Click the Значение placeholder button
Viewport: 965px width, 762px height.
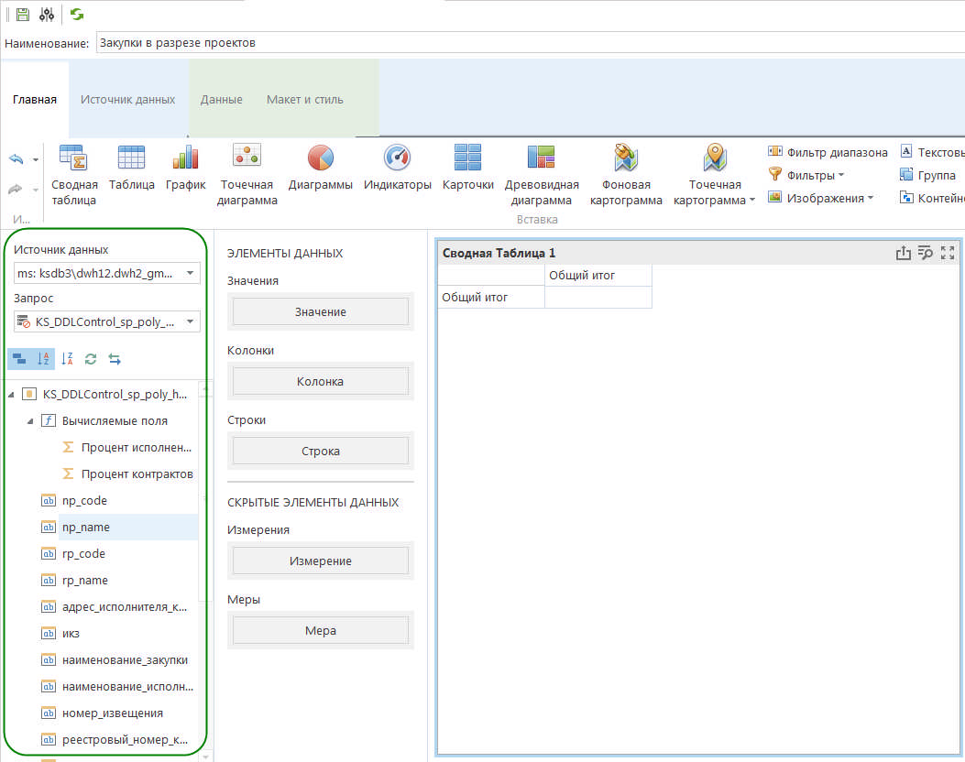point(320,312)
